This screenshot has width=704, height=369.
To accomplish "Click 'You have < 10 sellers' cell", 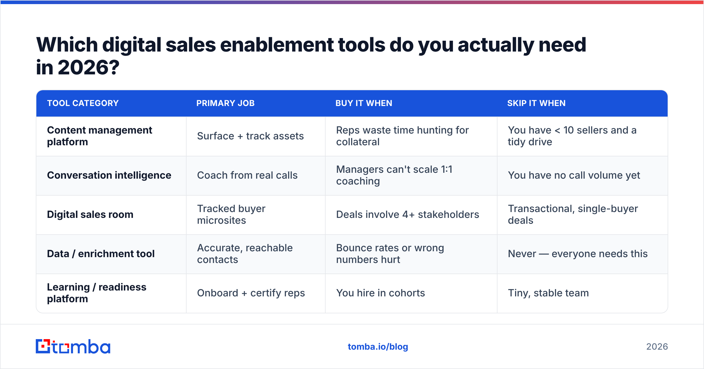I will (x=583, y=136).
